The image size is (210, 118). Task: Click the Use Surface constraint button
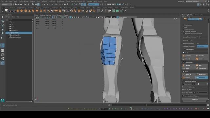(x=202, y=46)
